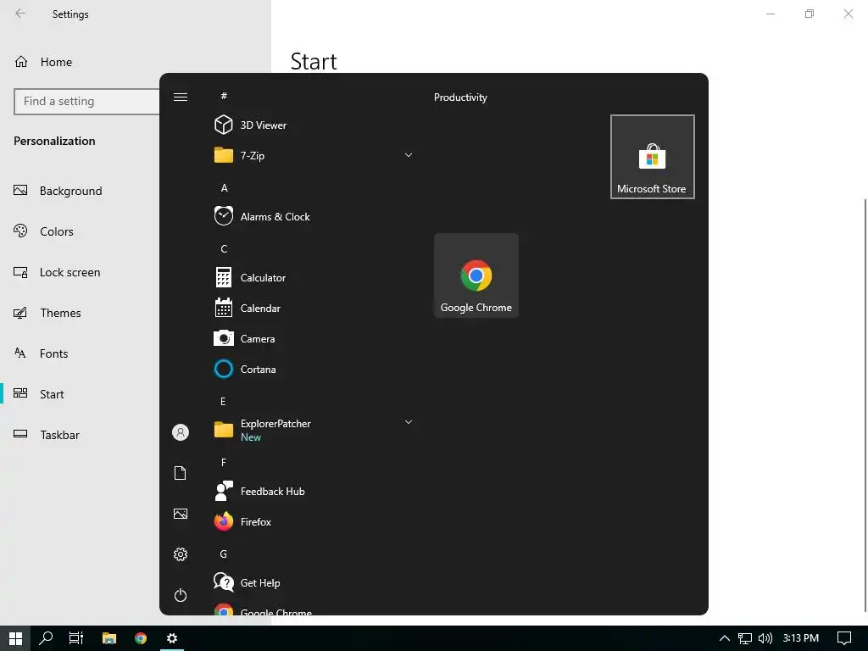
Task: Open Pictures from Start menu rail
Action: click(181, 514)
